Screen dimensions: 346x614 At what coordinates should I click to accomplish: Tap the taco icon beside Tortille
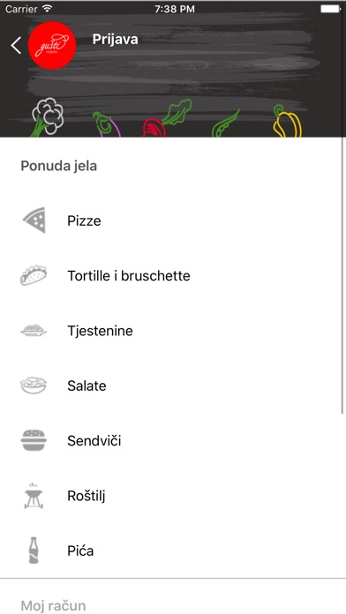(34, 275)
